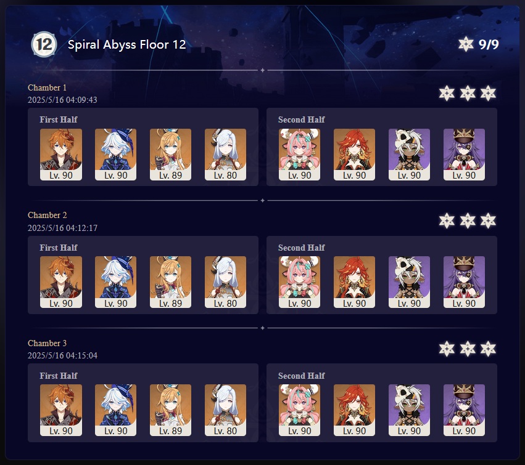Select the blue-hat character in Chamber 1 First Half
The height and width of the screenshot is (465, 525).
coord(115,155)
